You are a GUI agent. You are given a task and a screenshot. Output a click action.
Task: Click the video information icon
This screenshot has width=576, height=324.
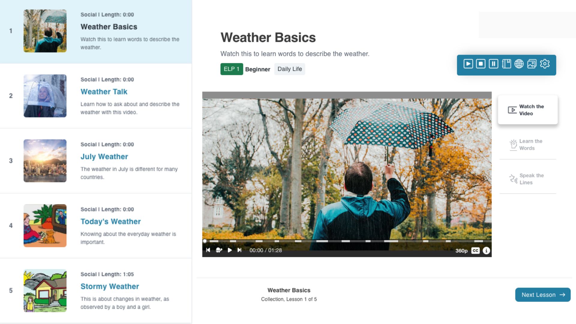(486, 250)
